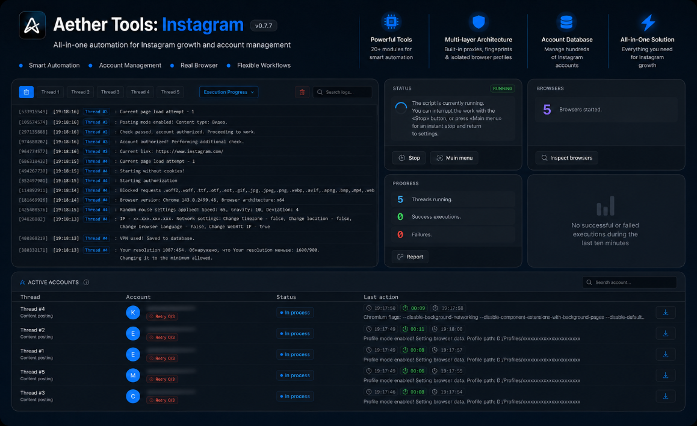Click the Flexible Workflows feature label

tap(264, 66)
